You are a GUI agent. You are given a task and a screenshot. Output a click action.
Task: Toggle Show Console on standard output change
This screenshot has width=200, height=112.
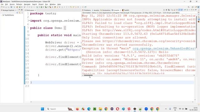click(x=179, y=10)
